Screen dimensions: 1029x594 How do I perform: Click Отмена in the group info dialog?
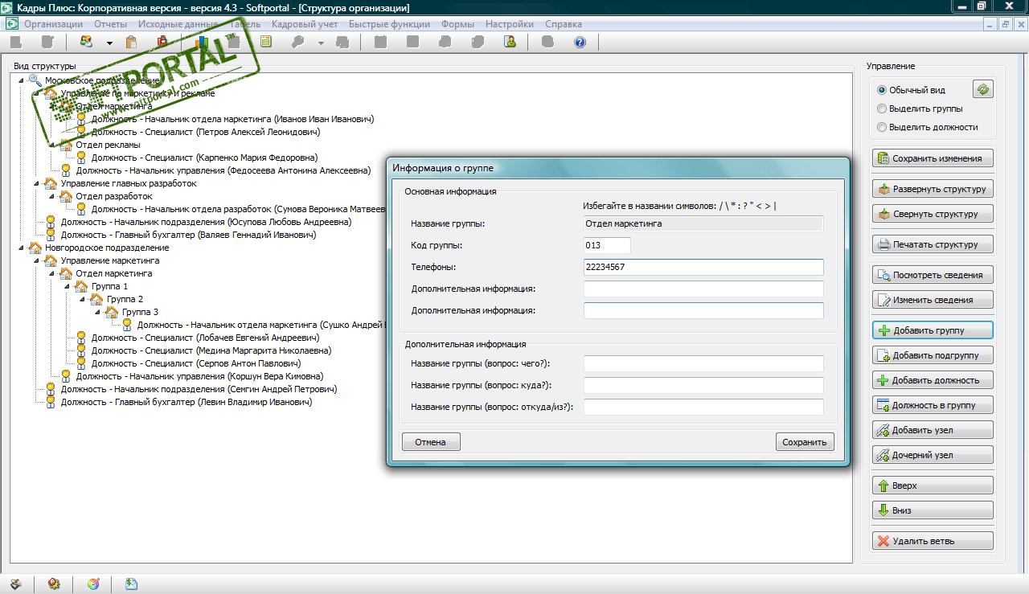430,442
